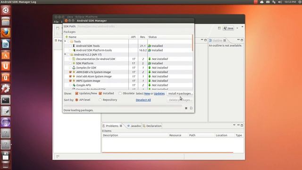Collapse the Android 4.2.2 (API 17) group
The height and width of the screenshot is (170, 302).
pos(65,54)
